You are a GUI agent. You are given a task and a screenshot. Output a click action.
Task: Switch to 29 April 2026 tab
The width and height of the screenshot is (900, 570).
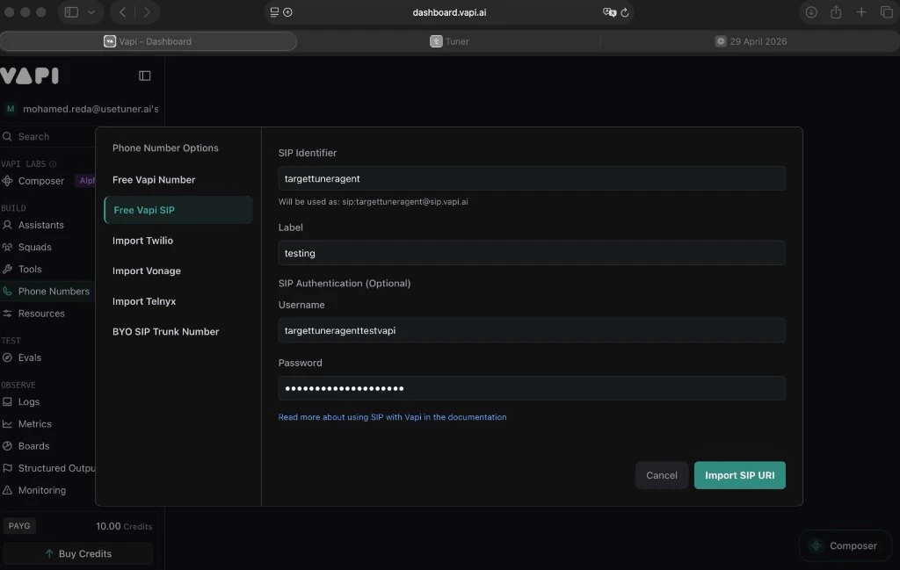pos(751,41)
